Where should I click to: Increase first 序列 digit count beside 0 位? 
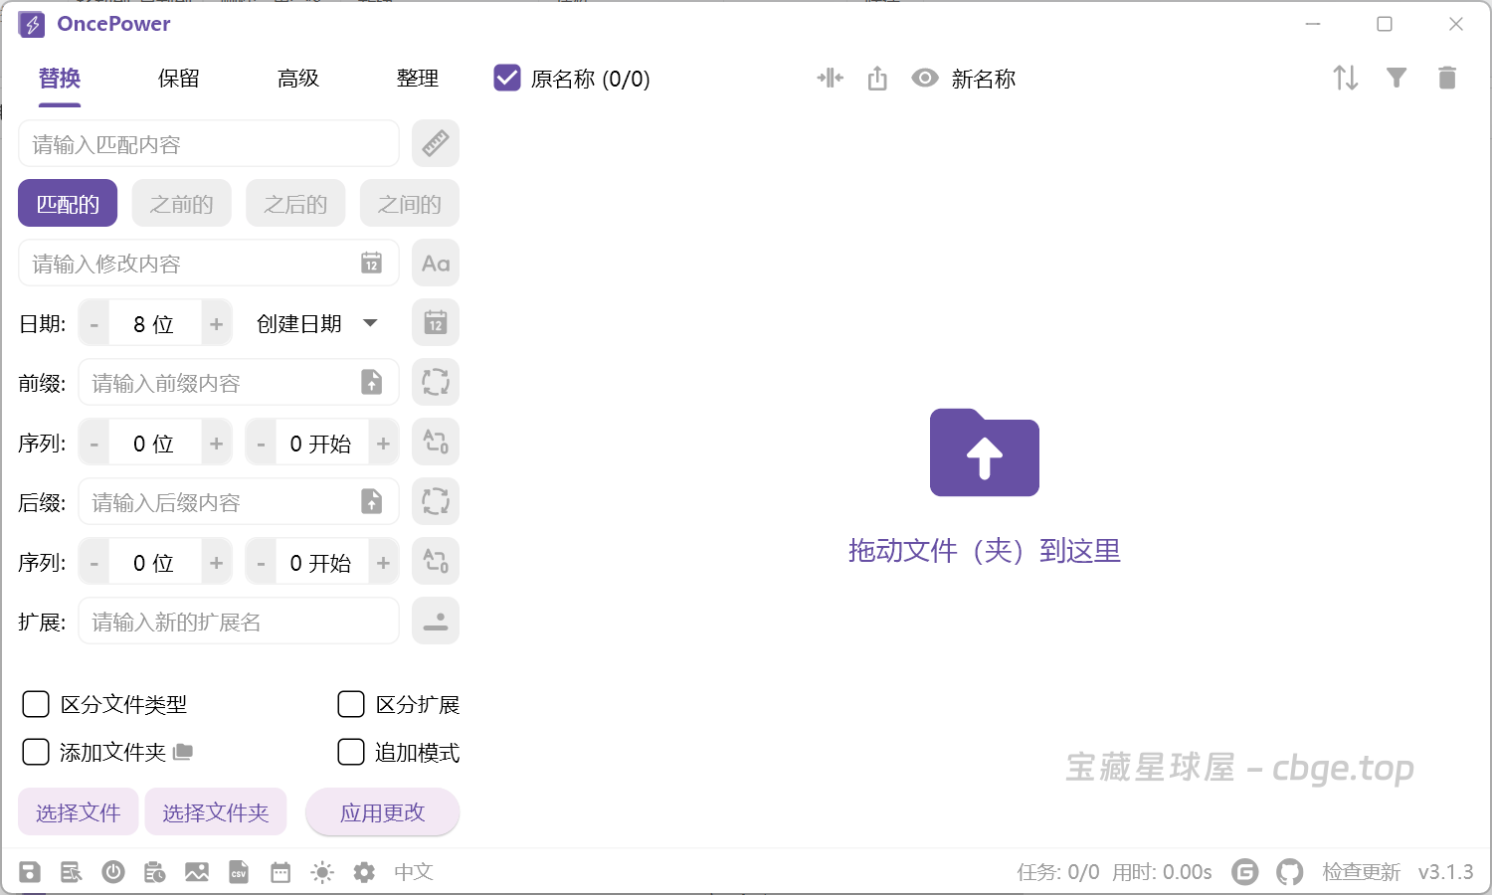[216, 444]
